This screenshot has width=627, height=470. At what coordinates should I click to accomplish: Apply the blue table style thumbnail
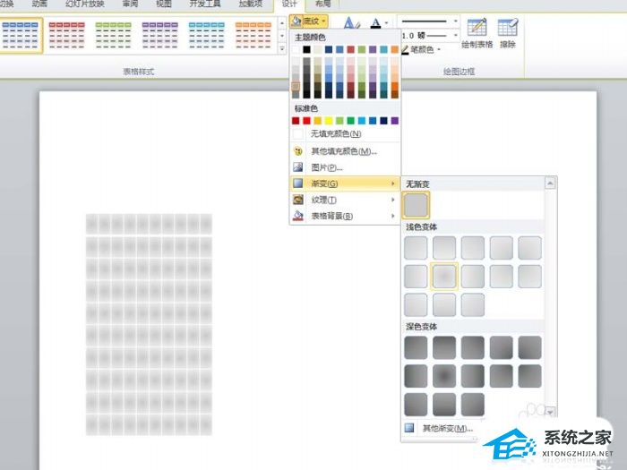pos(20,35)
